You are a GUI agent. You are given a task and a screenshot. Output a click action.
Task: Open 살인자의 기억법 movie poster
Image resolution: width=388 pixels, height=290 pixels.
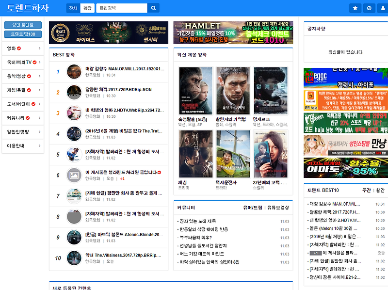pyautogui.click(x=233, y=91)
